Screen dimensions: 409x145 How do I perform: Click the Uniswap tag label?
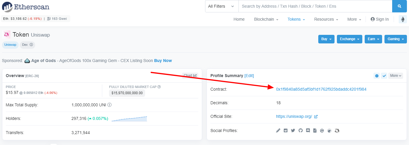10,45
